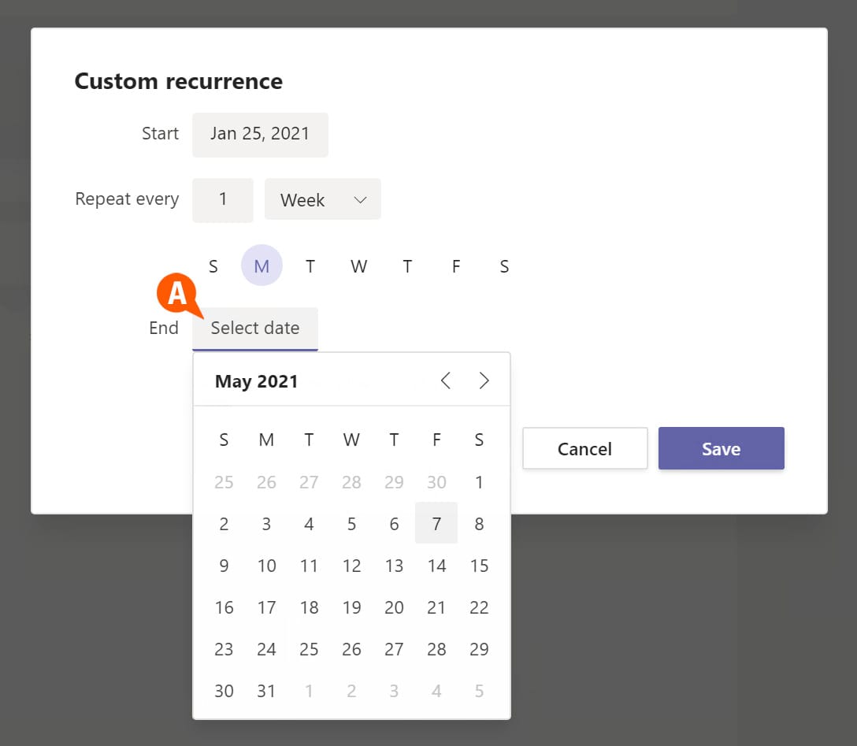The height and width of the screenshot is (746, 857).
Task: Pick May 1 in the calendar grid
Action: (479, 482)
